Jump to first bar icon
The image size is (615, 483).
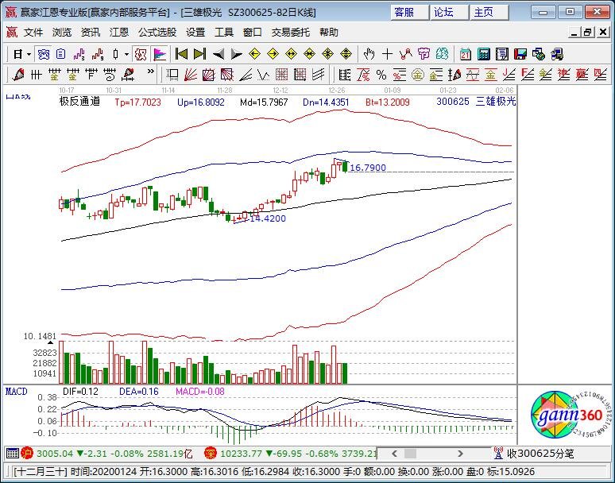coord(181,54)
